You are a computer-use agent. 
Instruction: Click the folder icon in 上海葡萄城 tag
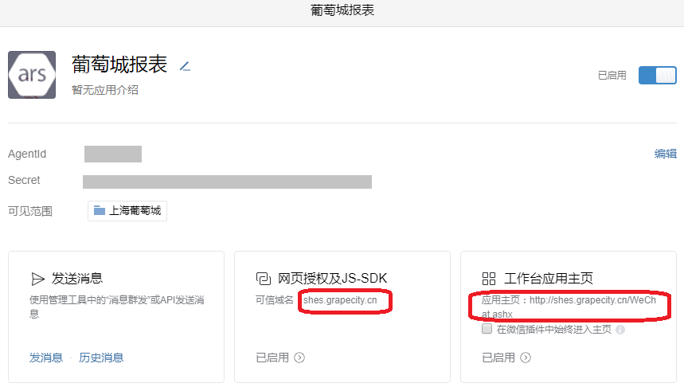click(100, 211)
